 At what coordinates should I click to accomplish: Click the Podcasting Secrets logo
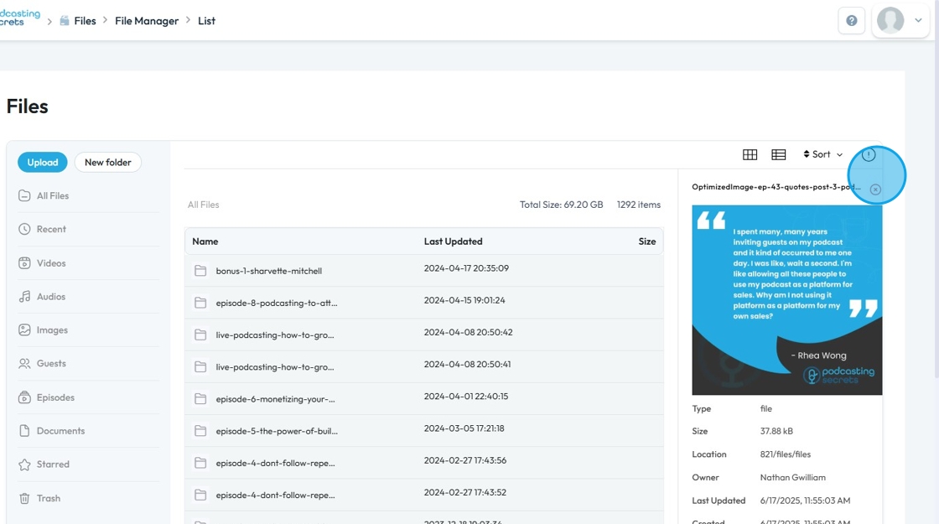pyautogui.click(x=20, y=18)
